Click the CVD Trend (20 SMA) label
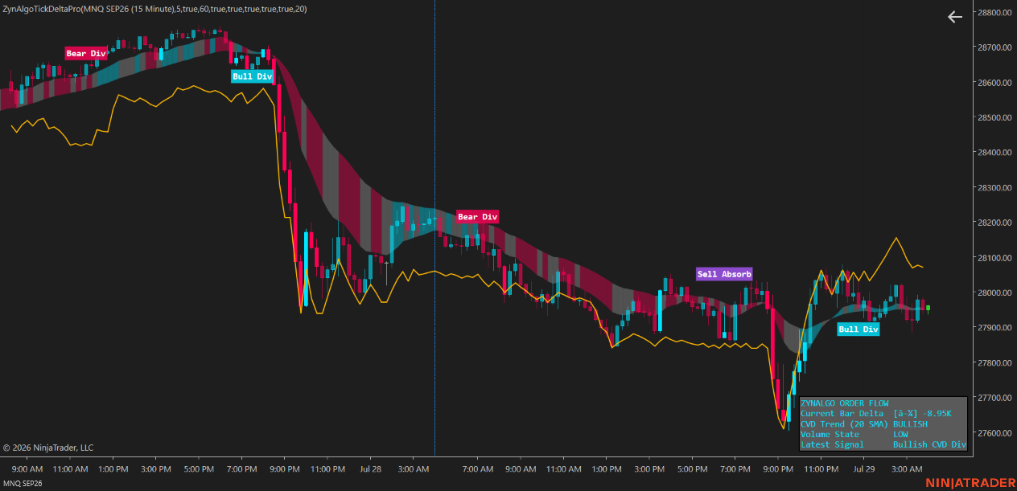Viewport: 1017px width, 491px height. click(844, 424)
